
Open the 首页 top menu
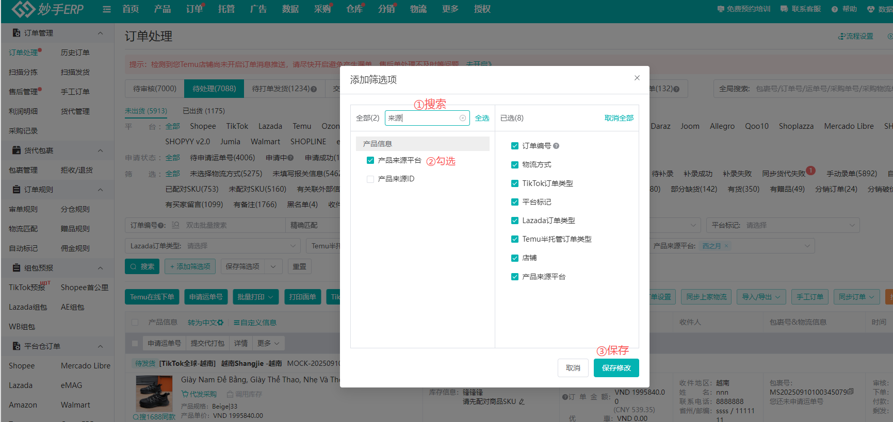coord(131,9)
